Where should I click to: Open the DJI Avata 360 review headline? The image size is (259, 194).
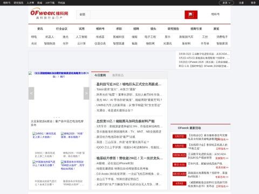129,174
